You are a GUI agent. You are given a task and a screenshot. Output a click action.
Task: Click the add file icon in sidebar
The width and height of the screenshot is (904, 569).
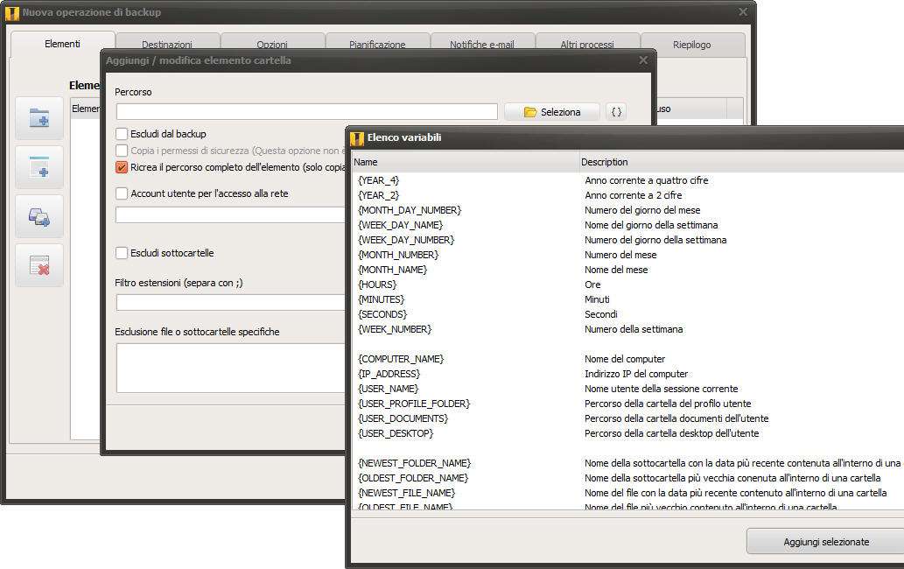point(39,167)
